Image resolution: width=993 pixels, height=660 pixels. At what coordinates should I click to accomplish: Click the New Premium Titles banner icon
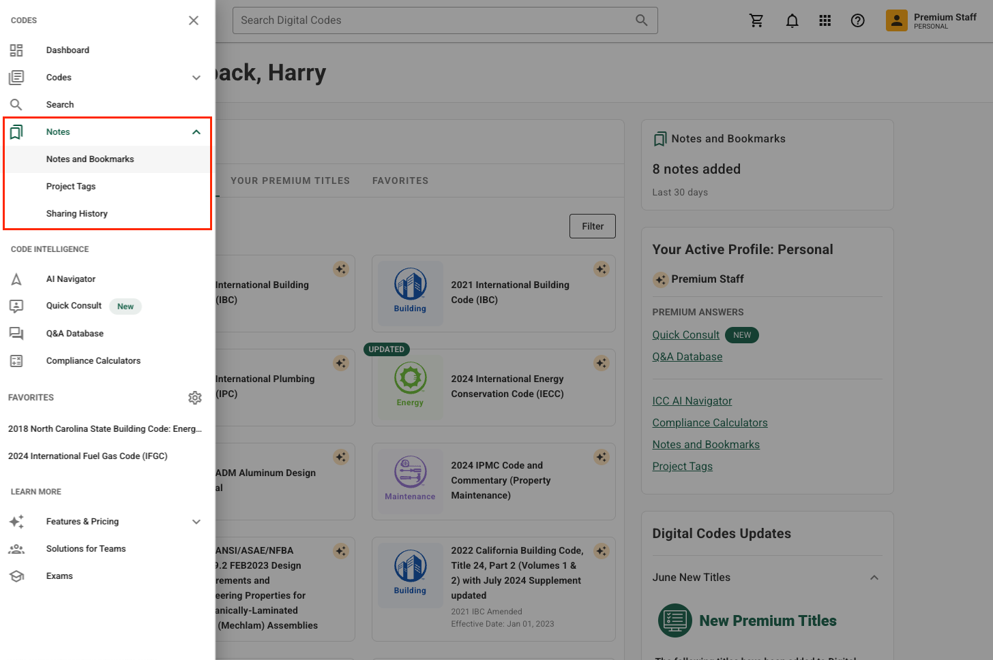675,620
